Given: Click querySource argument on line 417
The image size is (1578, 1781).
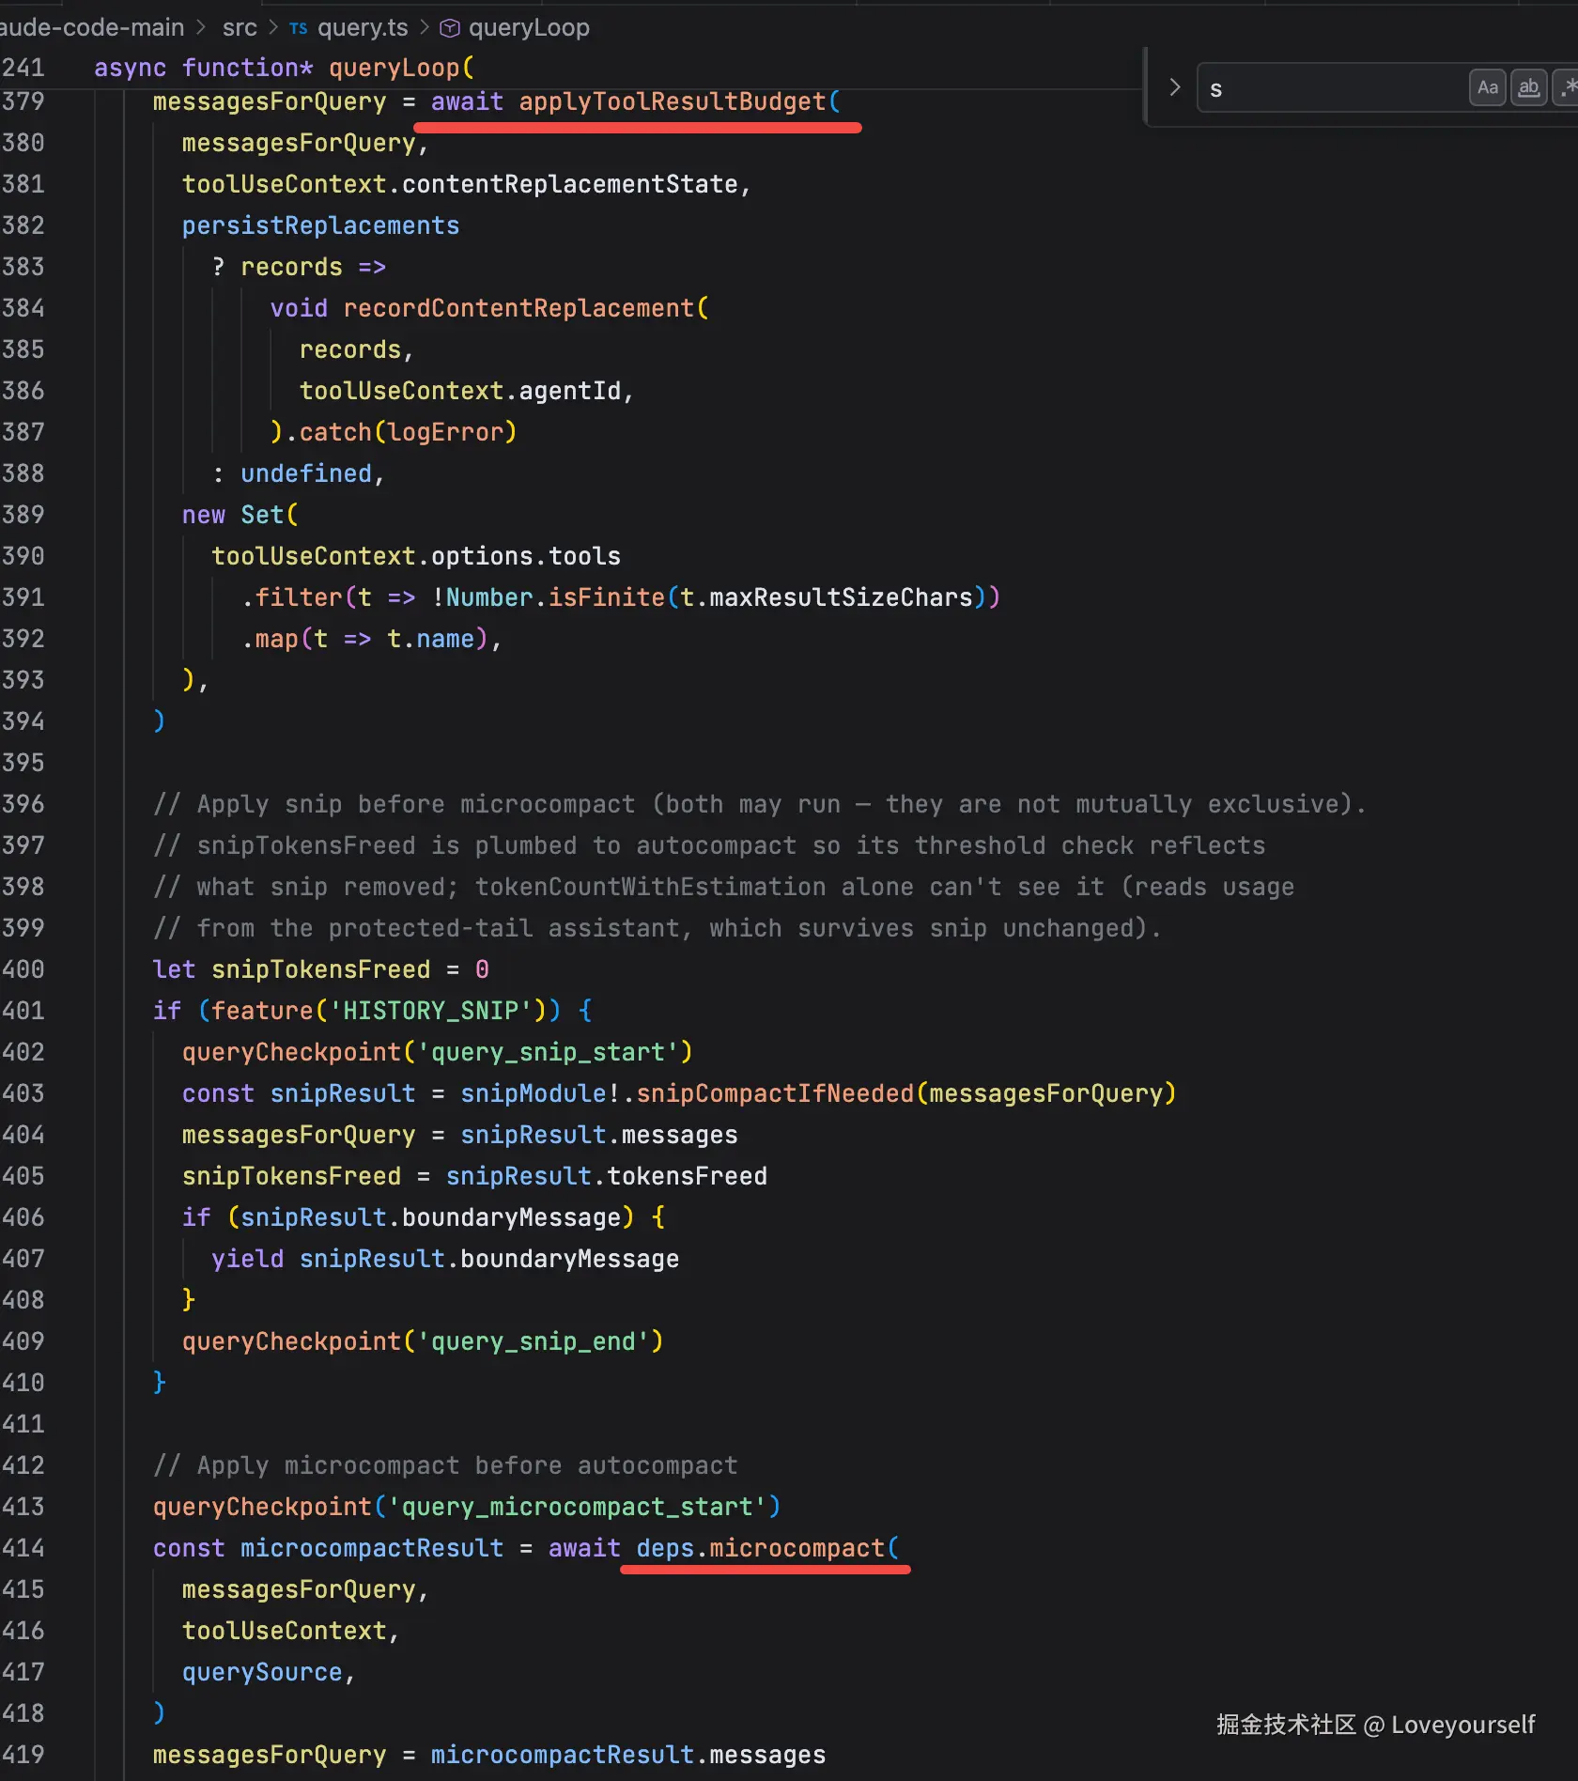Looking at the screenshot, I should (262, 1672).
